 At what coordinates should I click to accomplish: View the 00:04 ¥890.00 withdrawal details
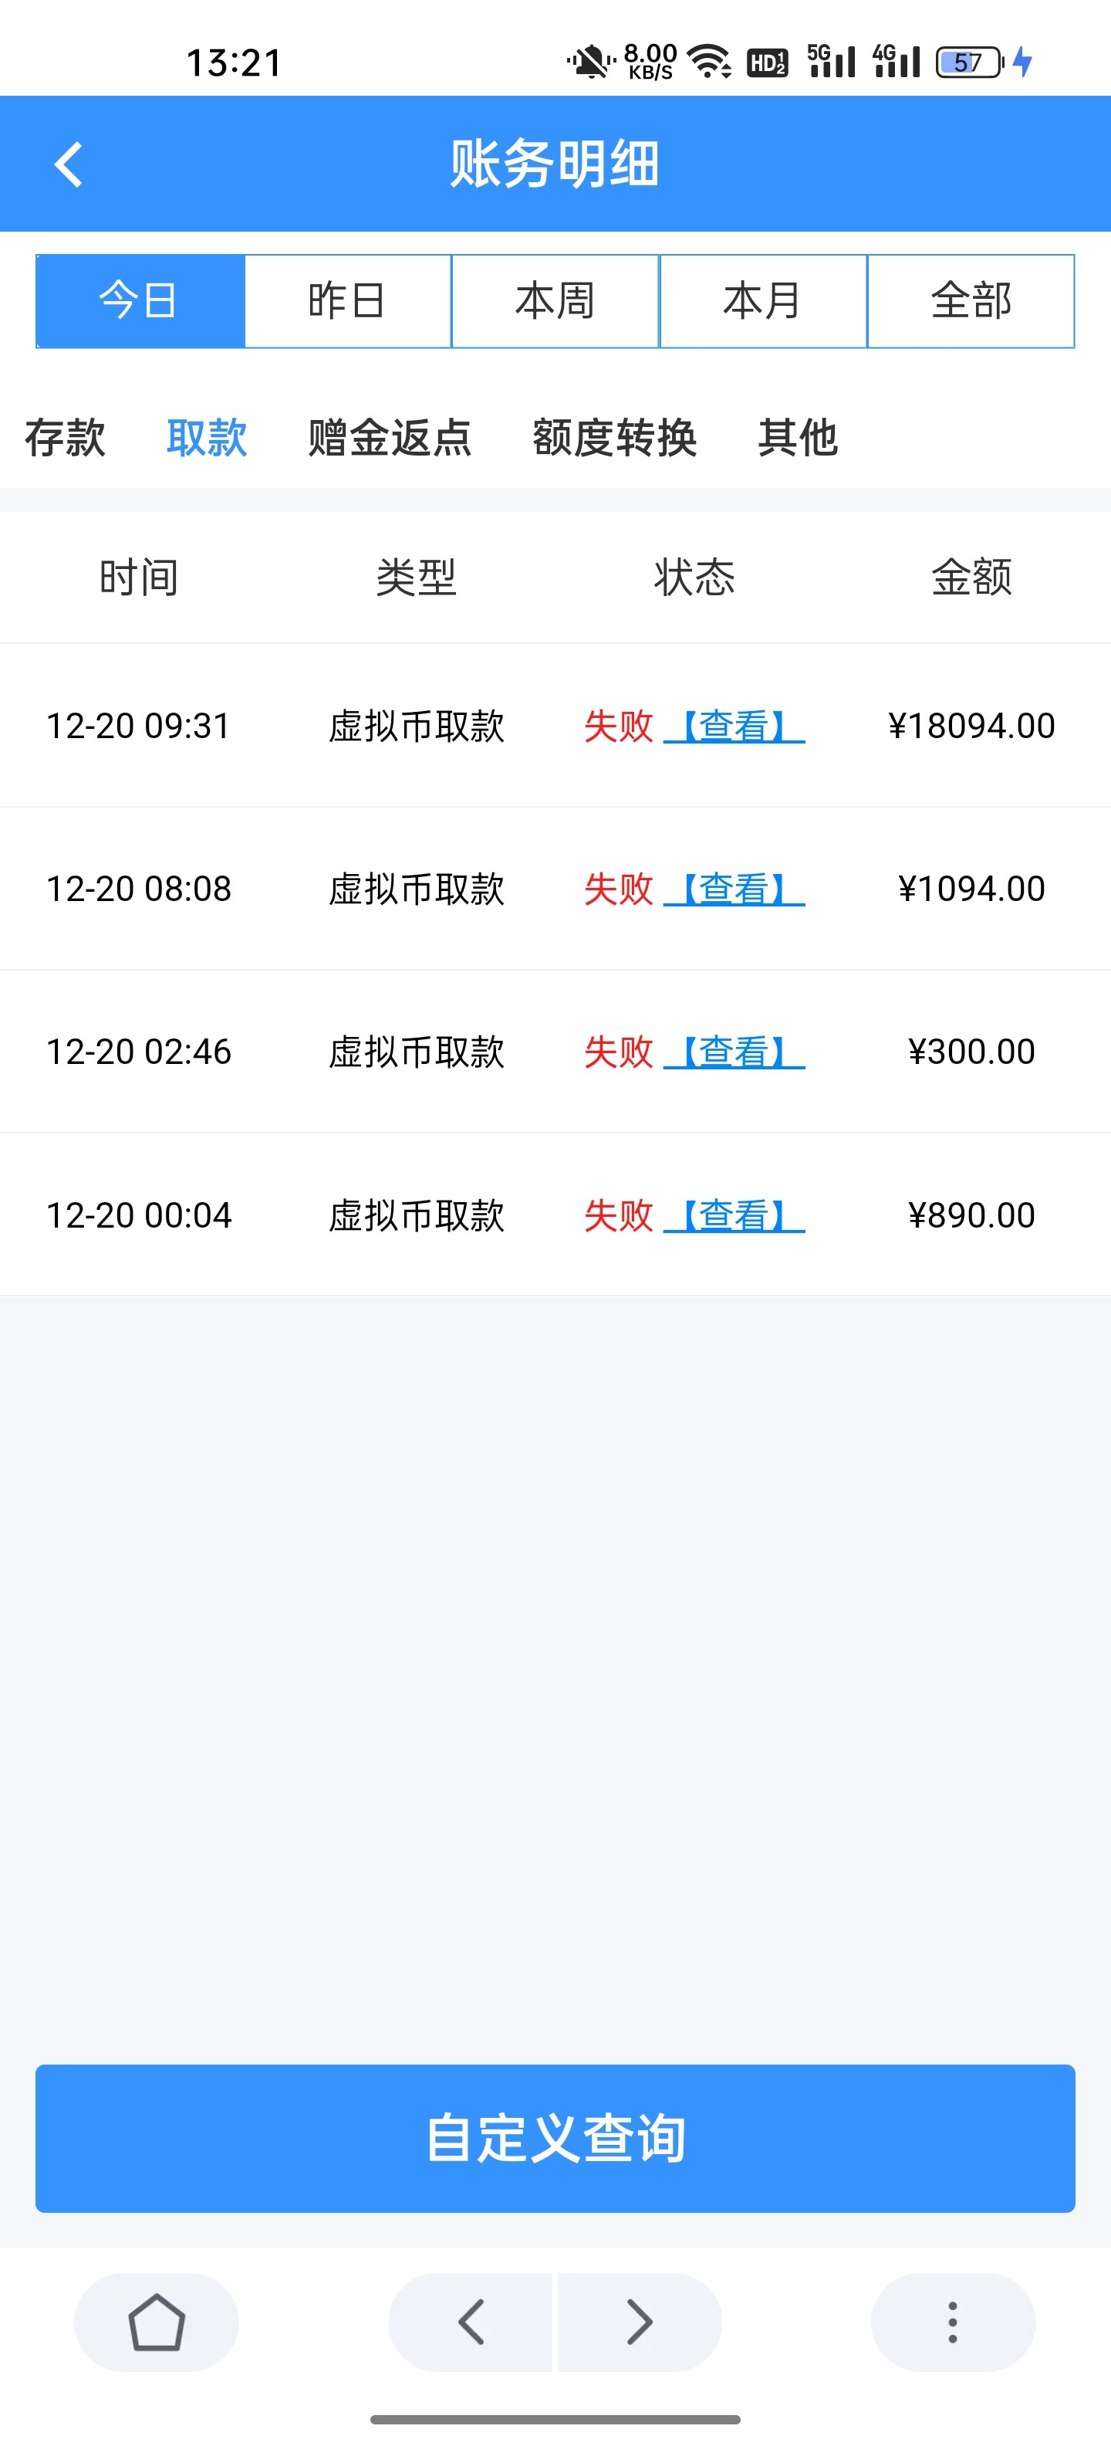click(x=734, y=1215)
